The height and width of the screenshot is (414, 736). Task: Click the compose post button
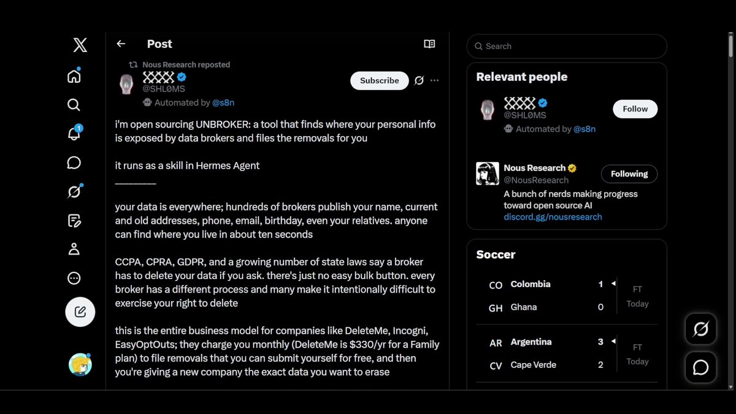coord(80,312)
